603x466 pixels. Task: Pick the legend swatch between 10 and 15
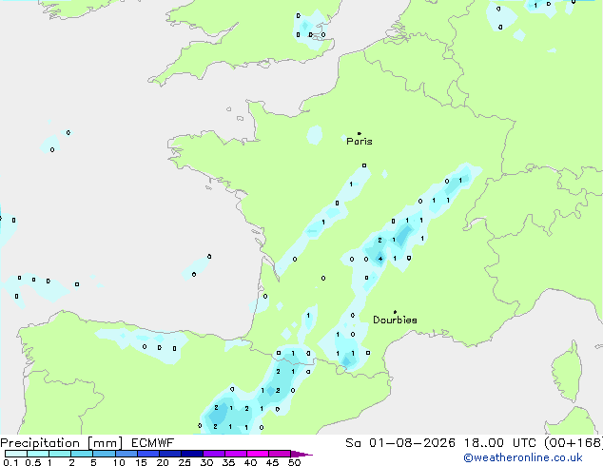point(126,454)
